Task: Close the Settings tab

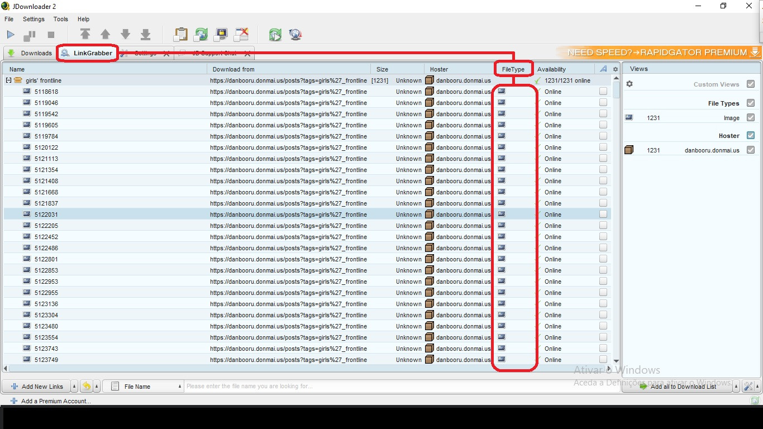Action: pyautogui.click(x=166, y=54)
